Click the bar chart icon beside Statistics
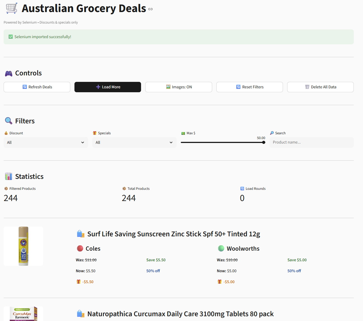The height and width of the screenshot is (321, 363). point(9,177)
